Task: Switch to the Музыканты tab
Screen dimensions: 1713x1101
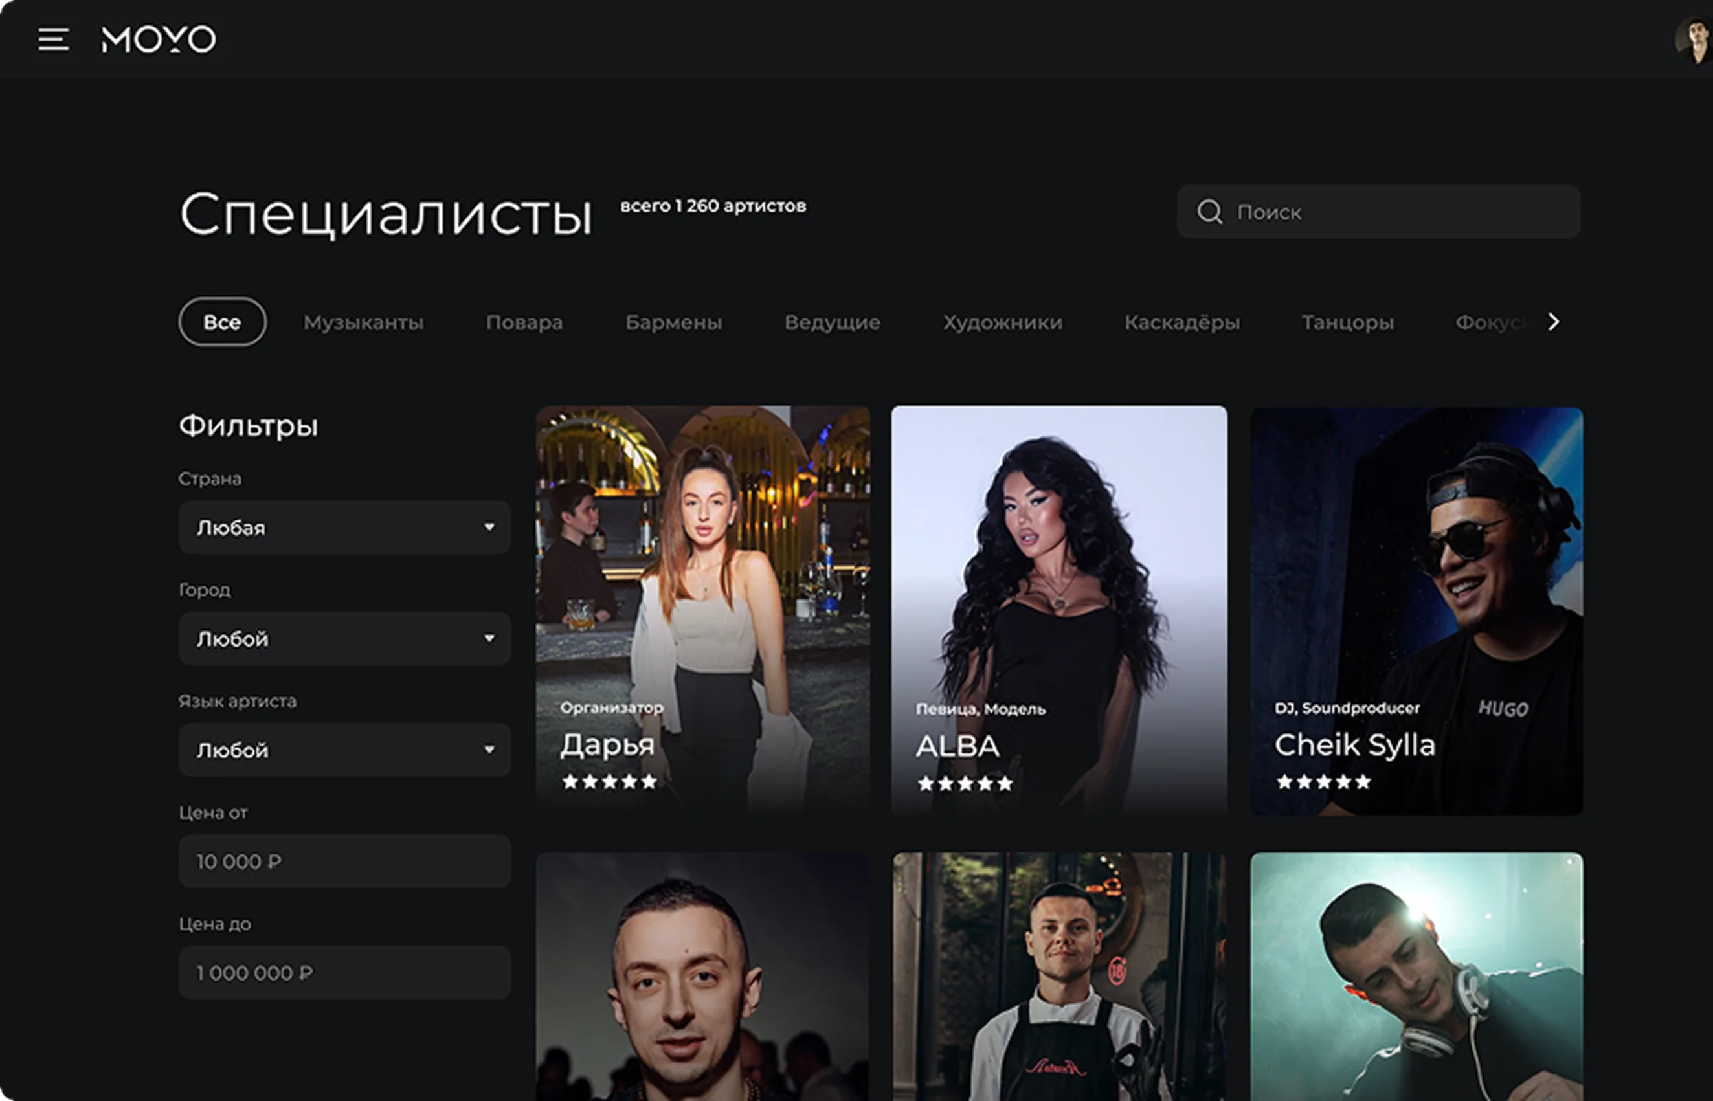Action: [363, 322]
